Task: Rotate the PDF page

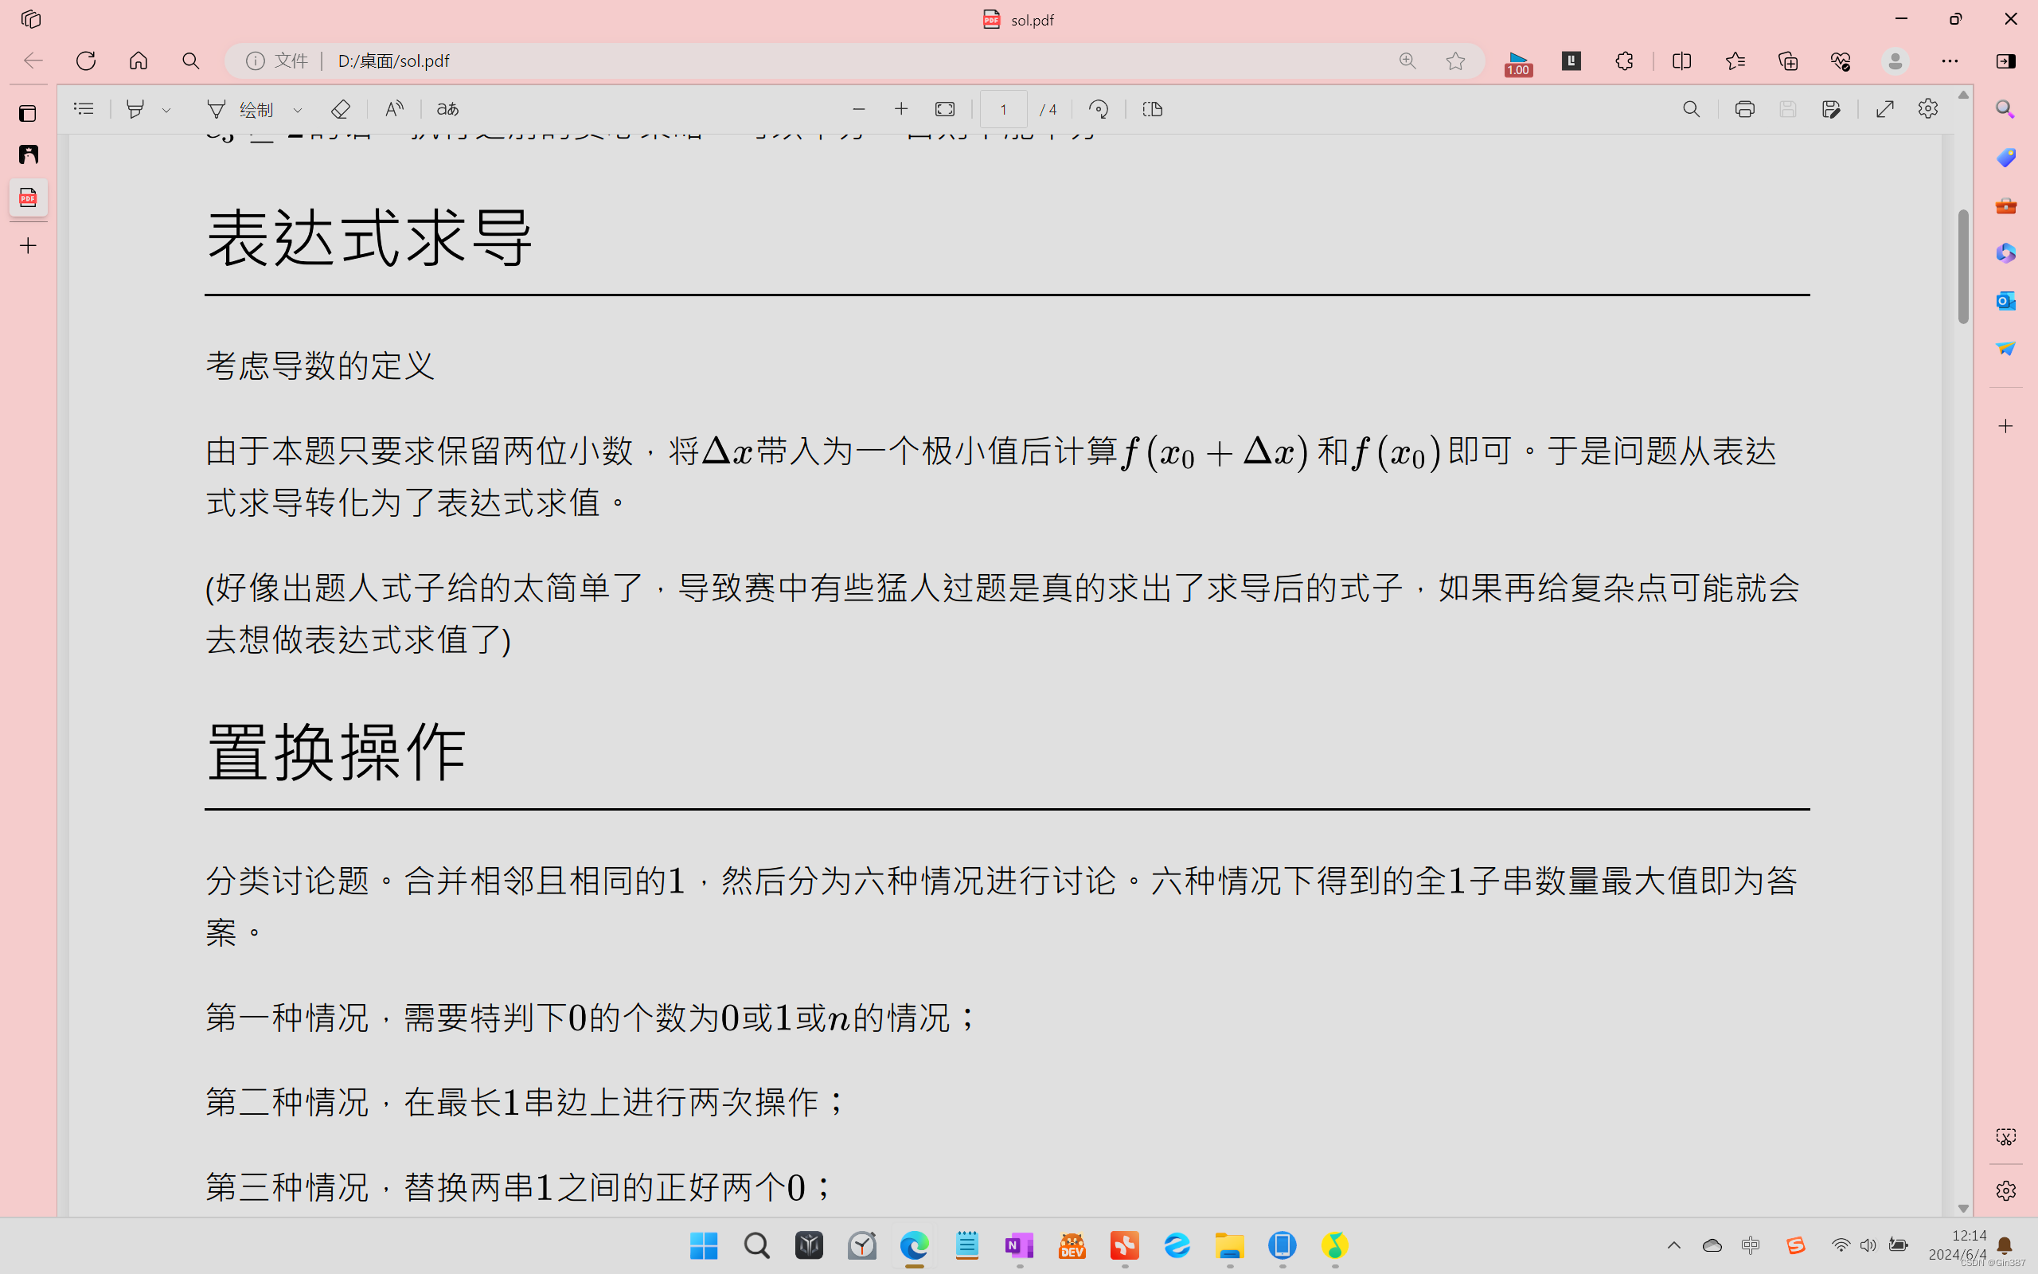Action: pyautogui.click(x=1098, y=109)
